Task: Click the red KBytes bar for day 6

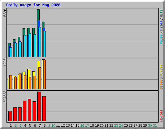Action: point(34,111)
